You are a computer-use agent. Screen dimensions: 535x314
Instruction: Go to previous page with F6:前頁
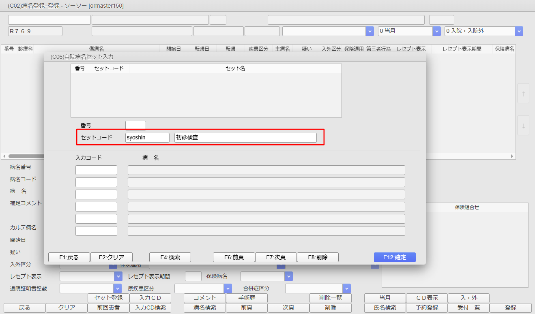(234, 257)
